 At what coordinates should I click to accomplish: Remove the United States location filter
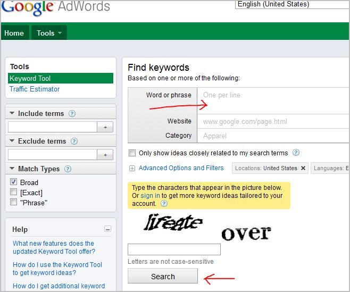(303, 168)
